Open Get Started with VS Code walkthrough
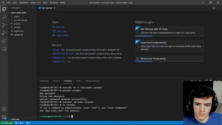 [x=169, y=31]
